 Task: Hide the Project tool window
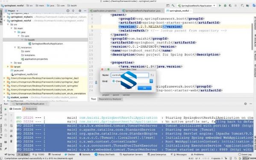(85, 11)
